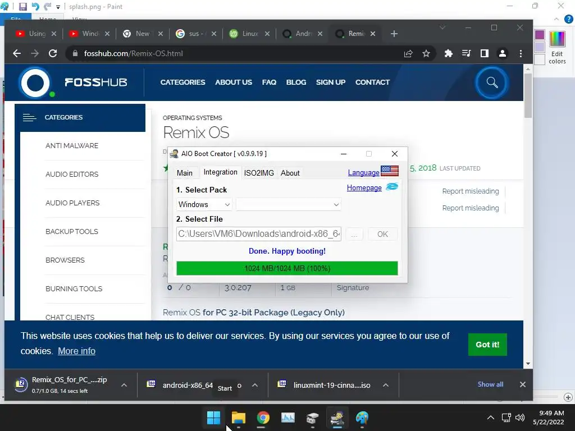The width and height of the screenshot is (575, 431).
Task: Collapse the Paint ribbon chevron
Action: point(556,19)
